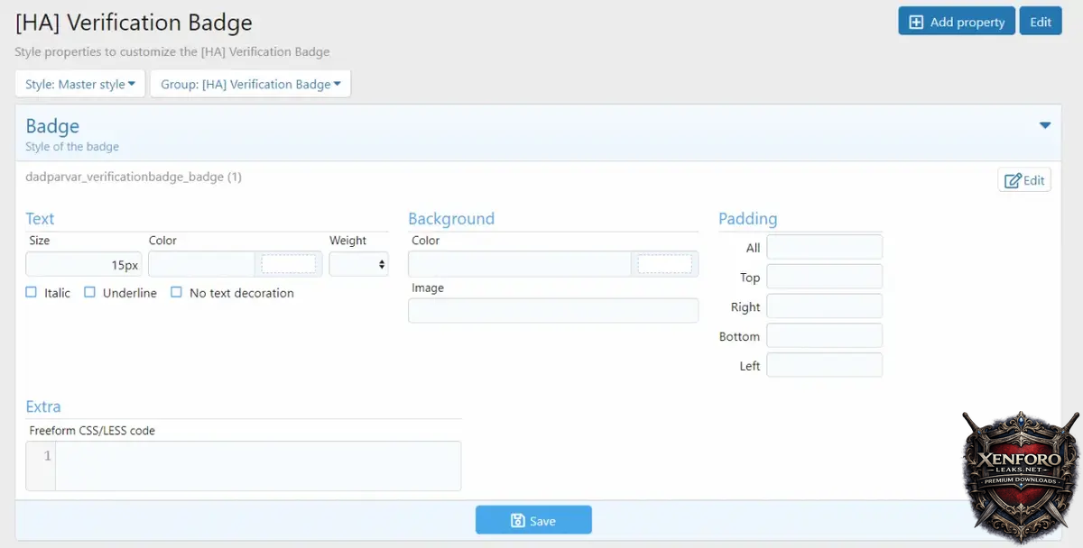This screenshot has width=1083, height=548.
Task: Open the background Color swatch picker
Action: 664,264
